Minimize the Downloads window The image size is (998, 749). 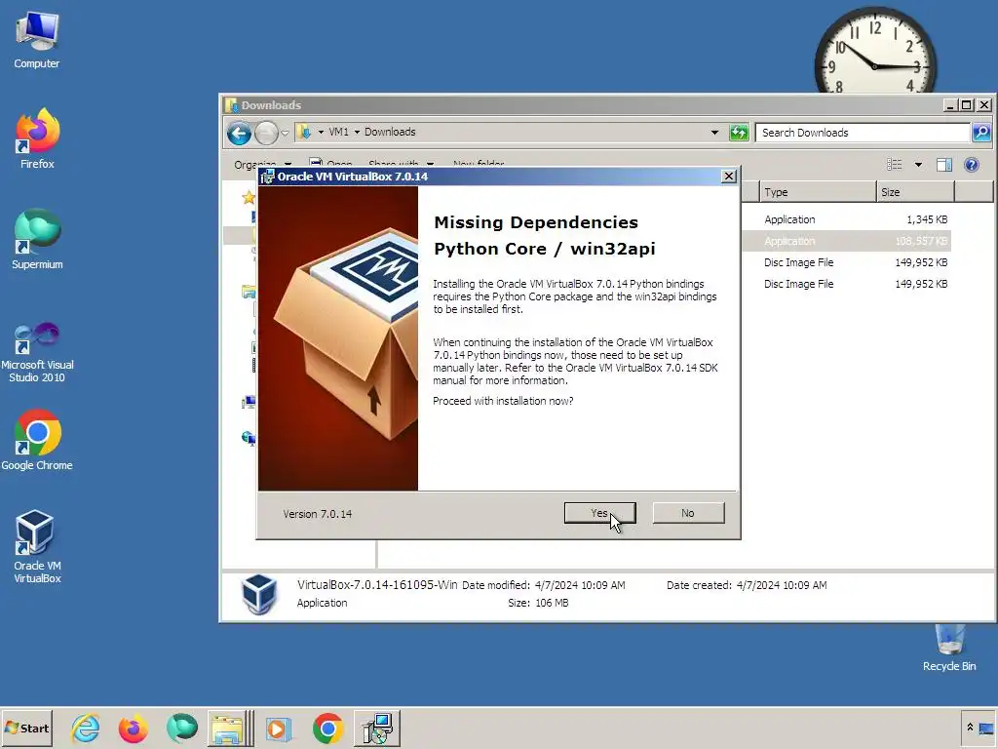[950, 105]
